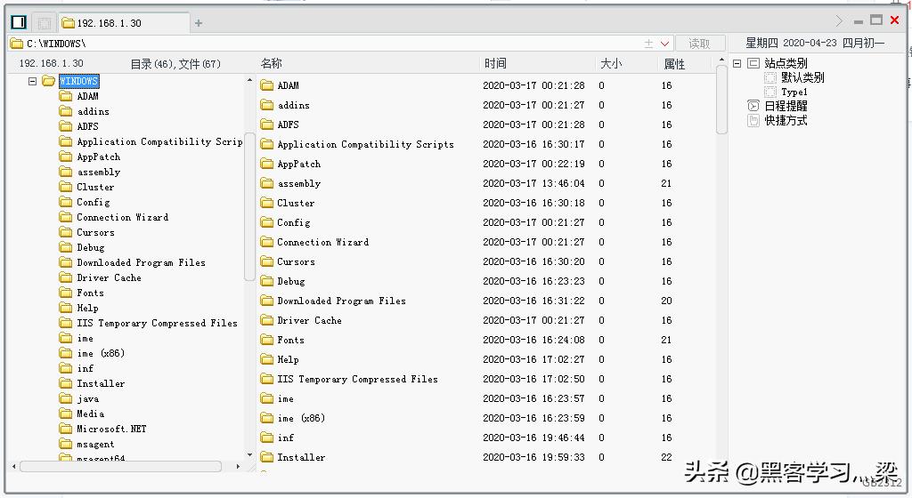
Task: Select 'ime (x86)' in the file list
Action: point(301,418)
